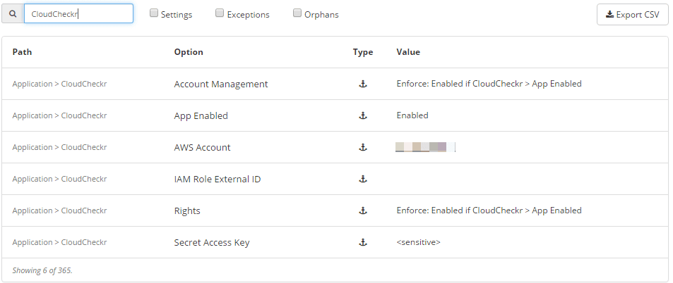Click the path in Account Management row
This screenshot has width=673, height=283.
coord(59,84)
